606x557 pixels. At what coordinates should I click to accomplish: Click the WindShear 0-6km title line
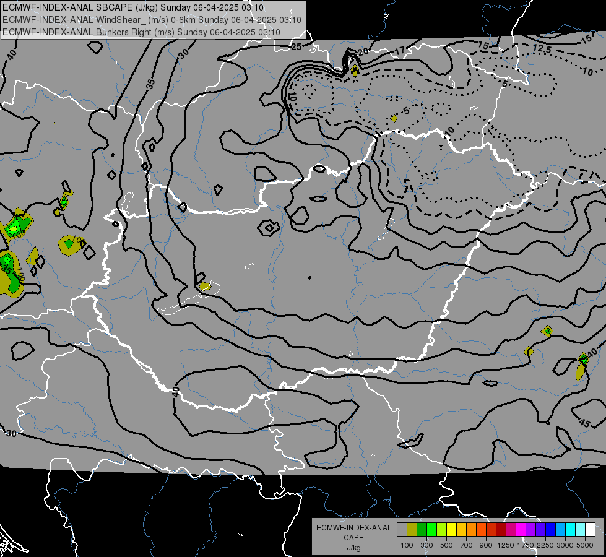click(152, 20)
